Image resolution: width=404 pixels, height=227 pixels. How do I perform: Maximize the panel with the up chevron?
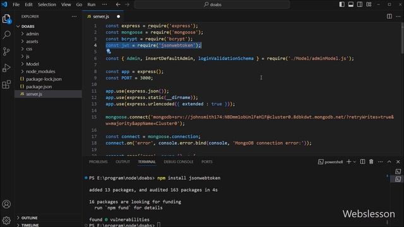389,161
